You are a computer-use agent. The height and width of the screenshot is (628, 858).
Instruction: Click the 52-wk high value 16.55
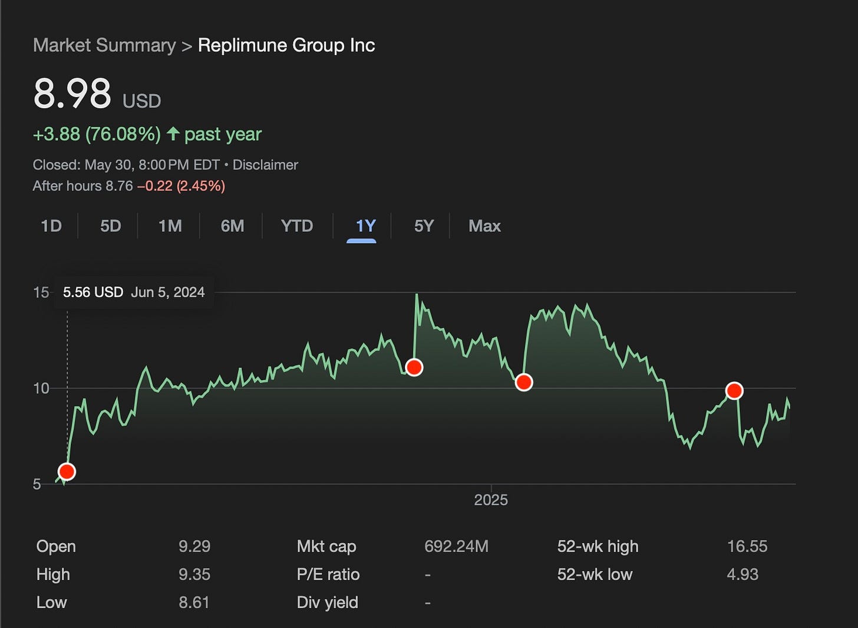tap(747, 546)
